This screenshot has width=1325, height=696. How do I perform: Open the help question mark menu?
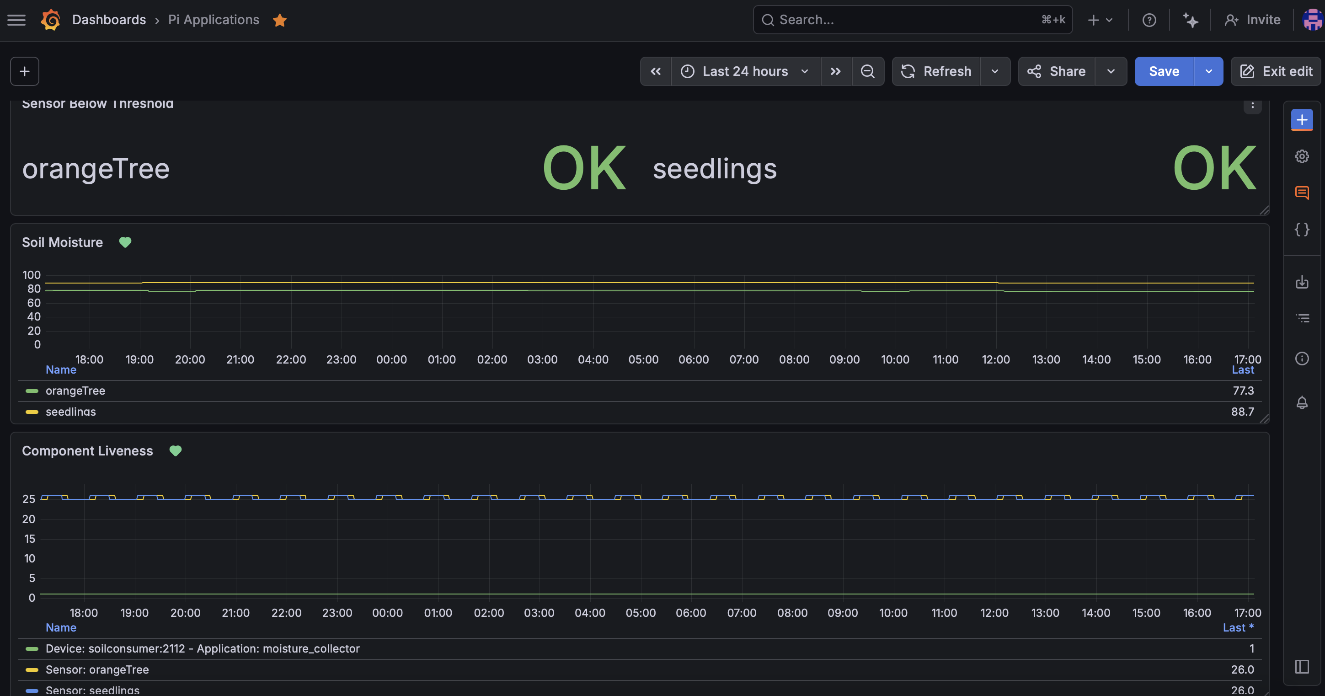[1149, 20]
